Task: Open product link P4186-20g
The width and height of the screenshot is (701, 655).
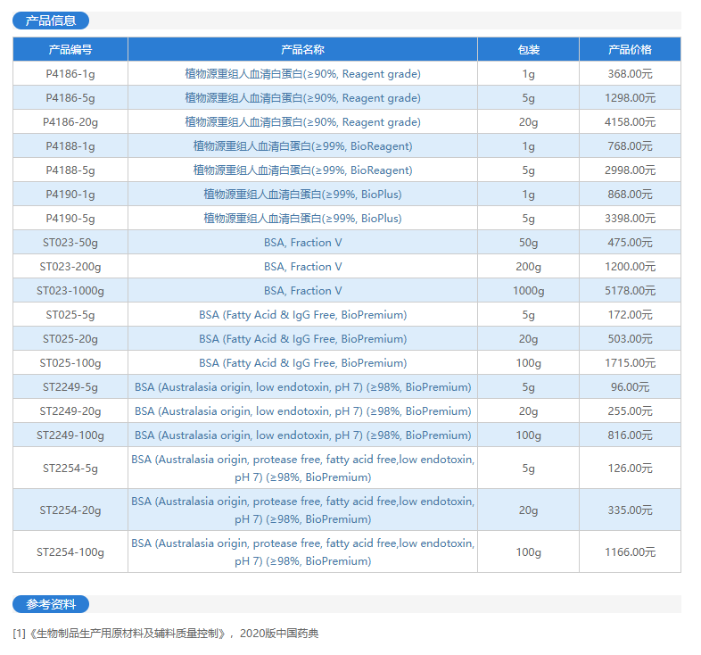Action: [x=70, y=122]
